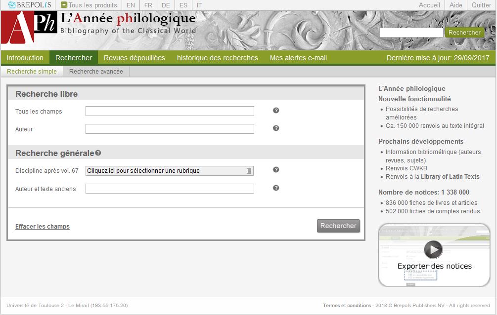Click the APh logo image
The image size is (497, 315).
(29, 28)
